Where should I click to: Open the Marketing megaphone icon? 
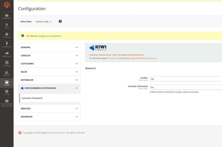coord(7,54)
